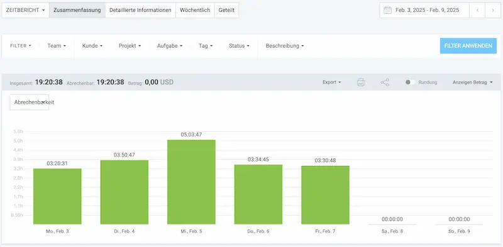Go to next week arrow

tap(493, 10)
